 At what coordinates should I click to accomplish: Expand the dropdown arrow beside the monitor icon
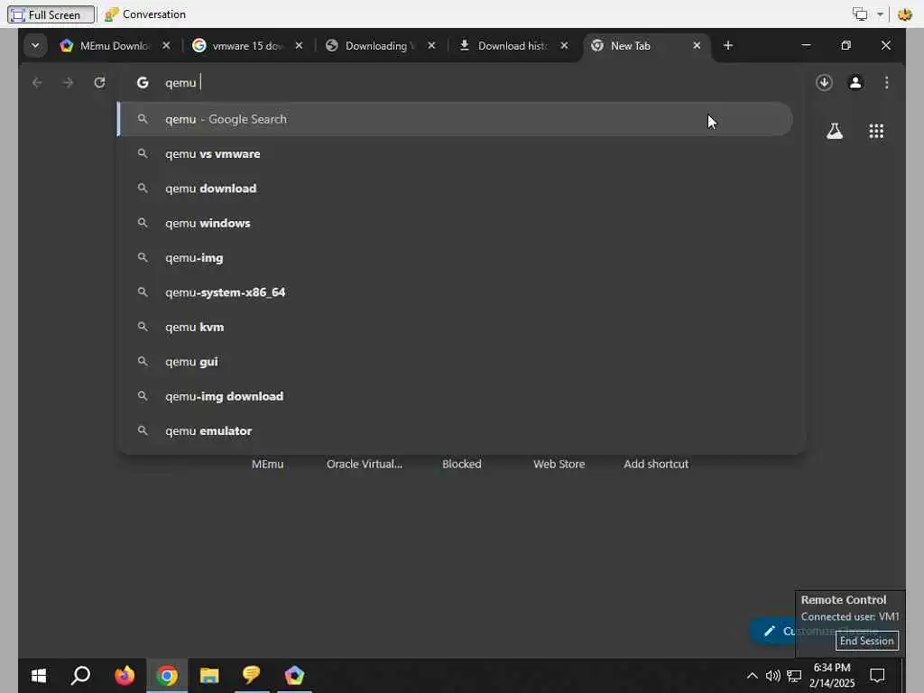coord(880,14)
